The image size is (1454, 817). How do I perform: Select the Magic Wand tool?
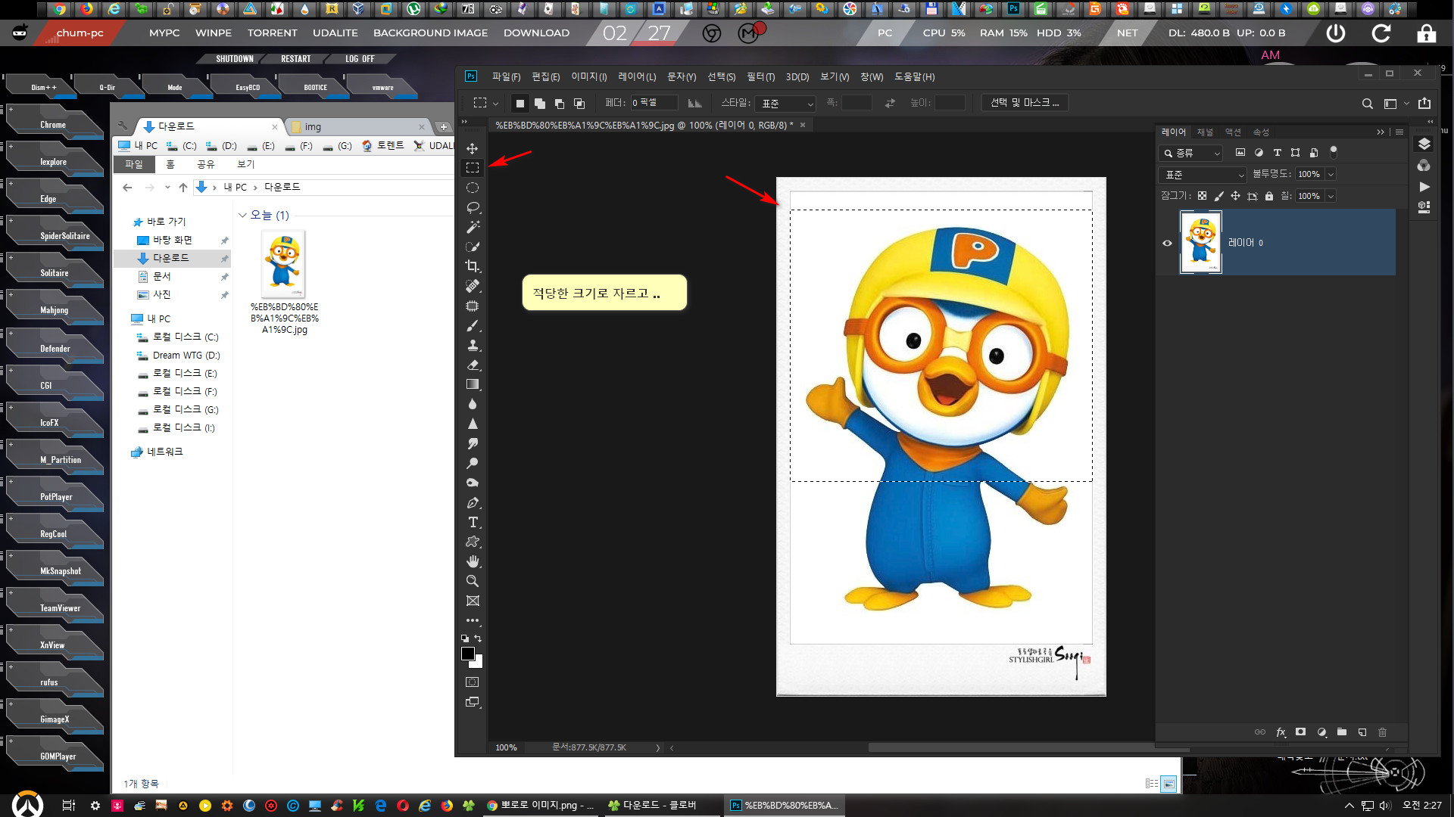point(473,227)
